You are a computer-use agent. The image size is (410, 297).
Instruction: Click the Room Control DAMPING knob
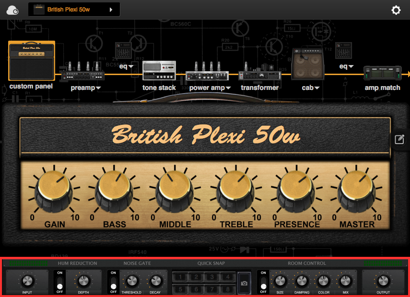coord(302,281)
